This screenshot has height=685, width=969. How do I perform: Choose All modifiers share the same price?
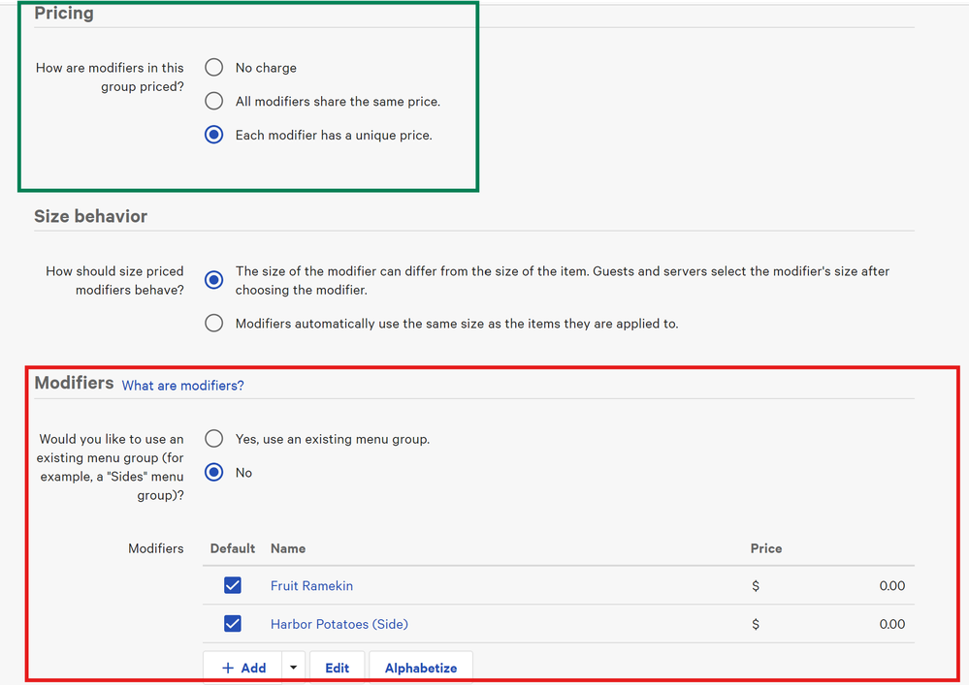214,102
